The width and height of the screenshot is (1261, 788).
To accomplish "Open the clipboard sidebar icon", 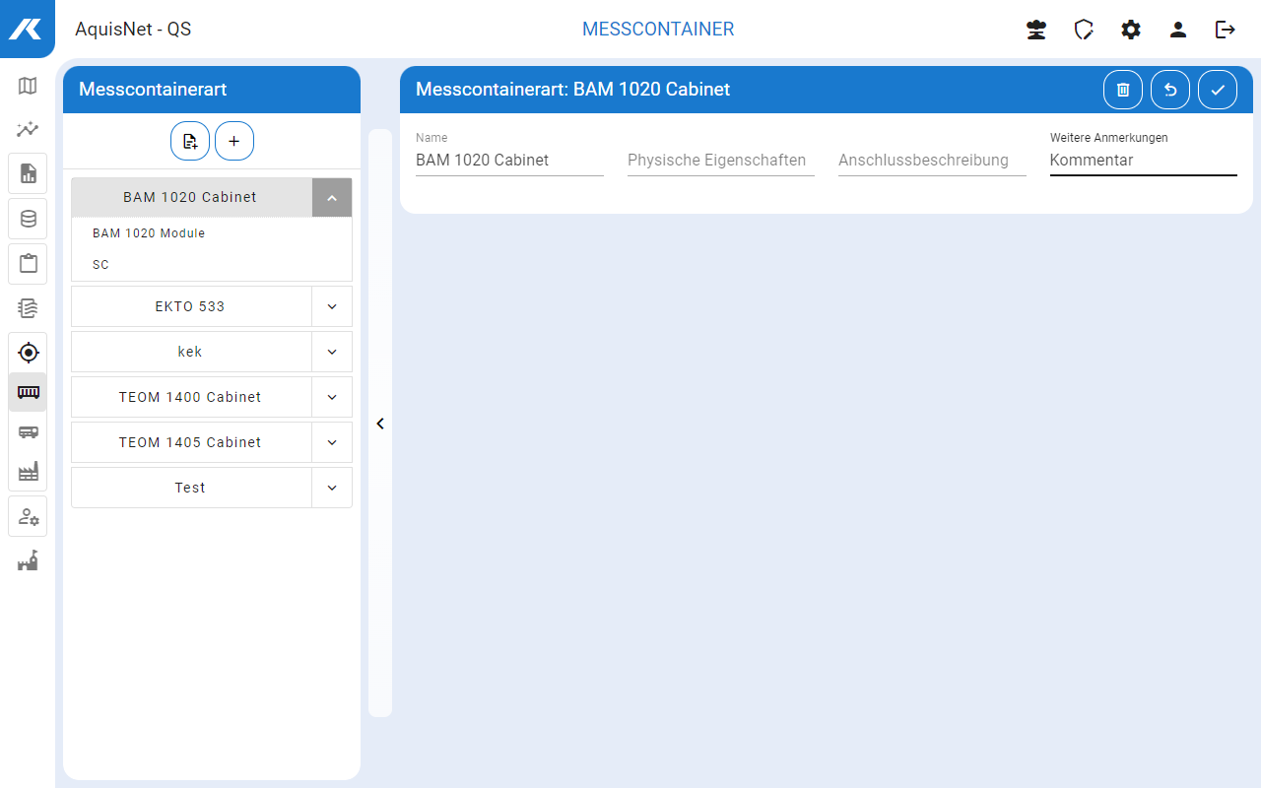I will (x=28, y=264).
